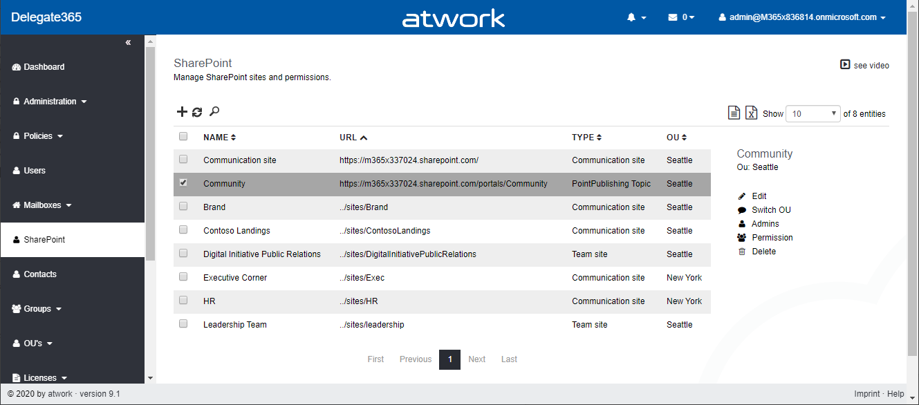Screen dimensions: 919x405
Task: Click the refresh icon above table
Action: coord(197,112)
